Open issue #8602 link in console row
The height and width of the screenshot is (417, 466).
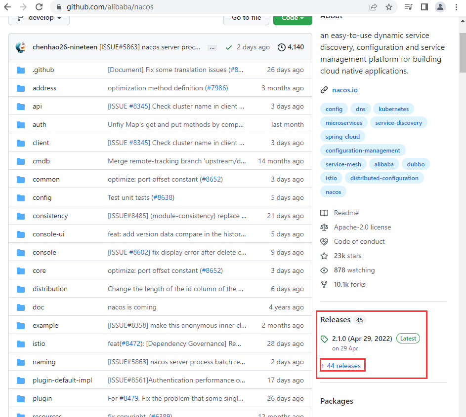139,253
